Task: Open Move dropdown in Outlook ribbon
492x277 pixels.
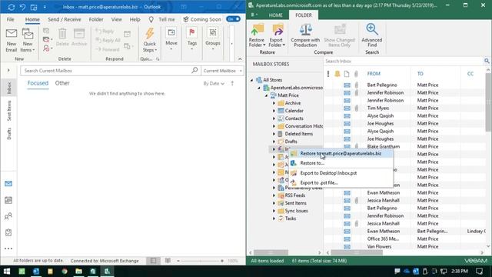Action: (x=171, y=39)
